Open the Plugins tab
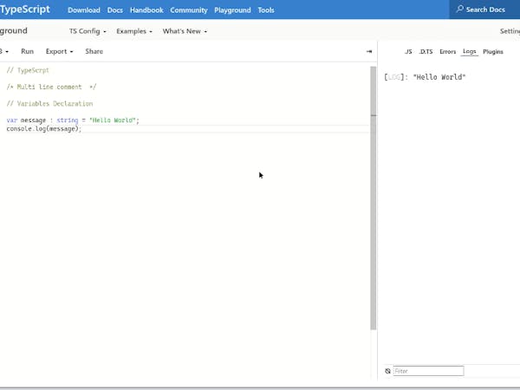The height and width of the screenshot is (390, 520). 493,52
